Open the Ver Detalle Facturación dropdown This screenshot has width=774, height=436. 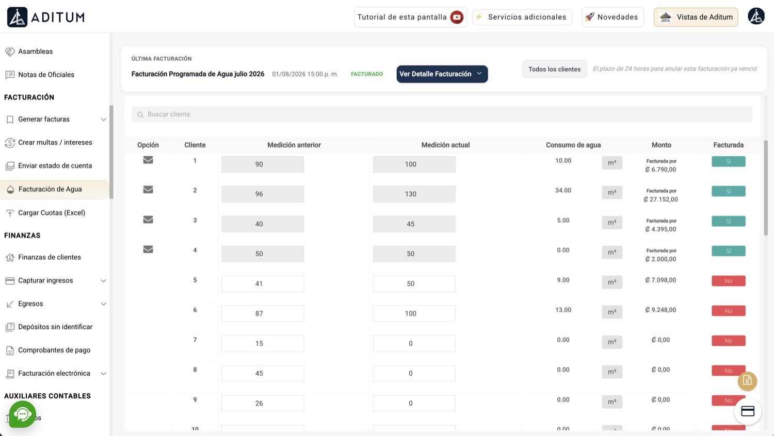click(x=442, y=74)
